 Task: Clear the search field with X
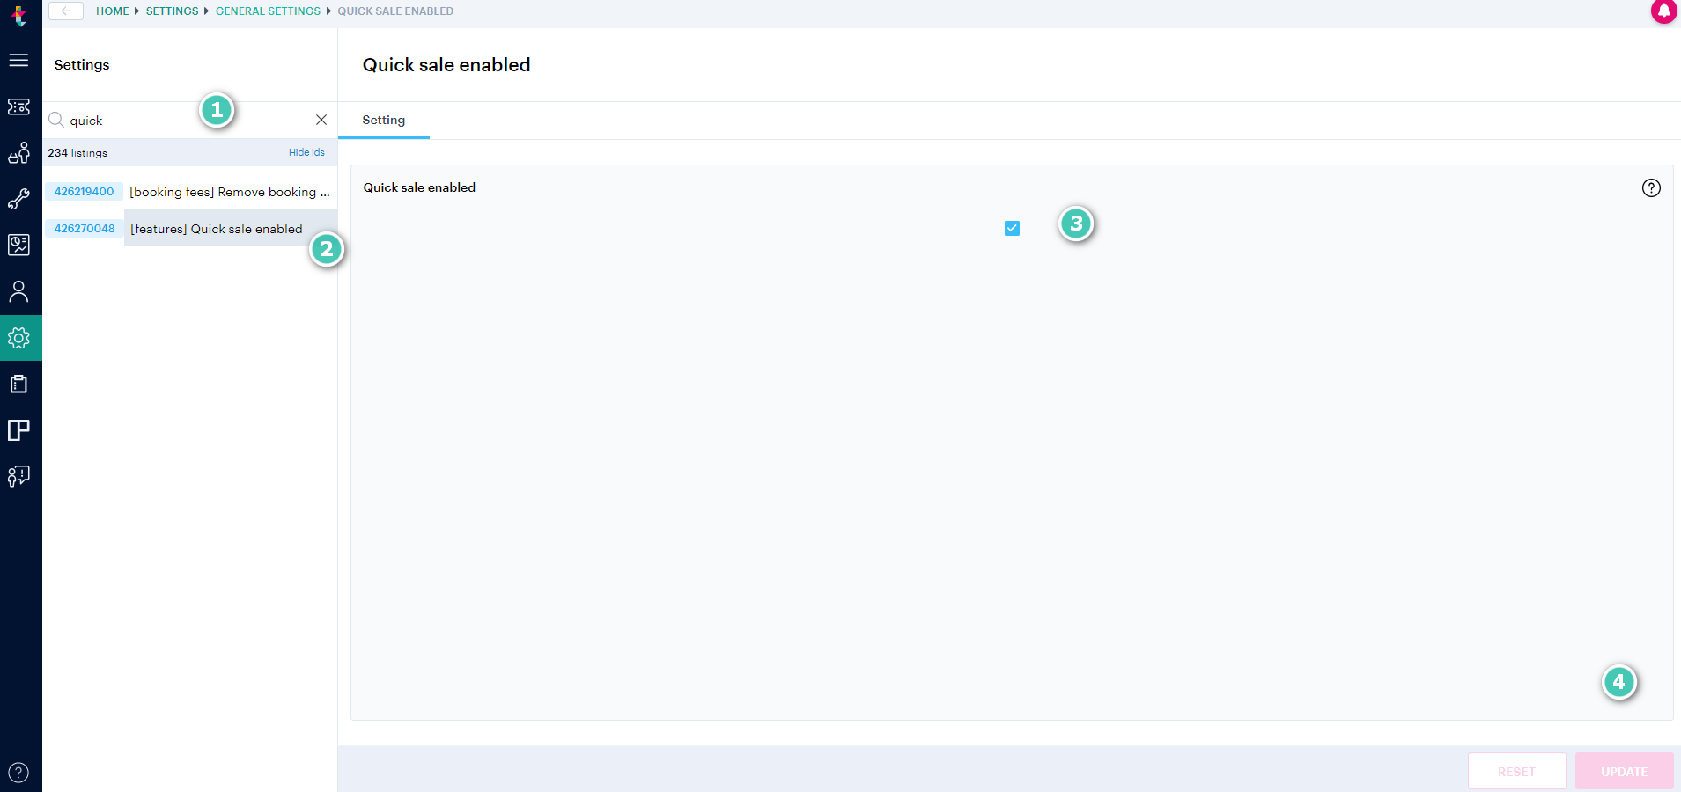point(321,120)
